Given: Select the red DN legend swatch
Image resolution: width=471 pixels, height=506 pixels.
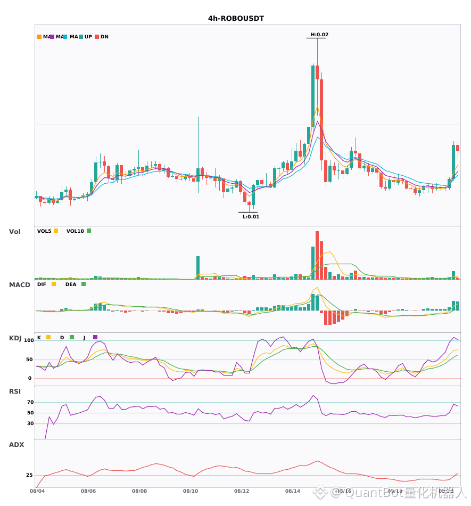Looking at the screenshot, I should 97,37.
